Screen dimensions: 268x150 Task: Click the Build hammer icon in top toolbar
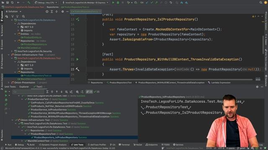pyautogui.click(x=29, y=2)
